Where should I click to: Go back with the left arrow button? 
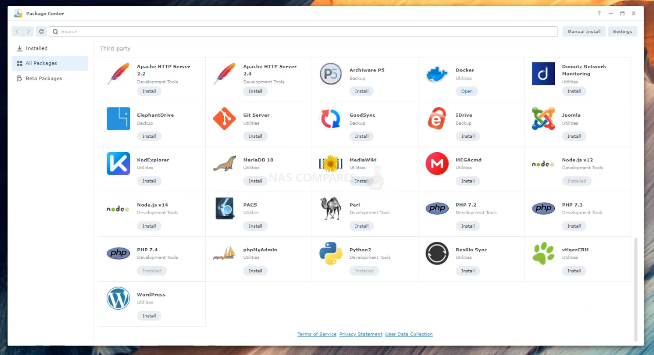tap(17, 31)
